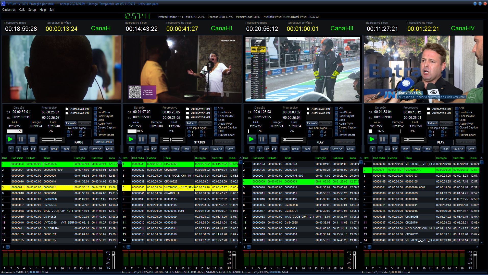Click Refresh button in Canal-II
Image resolution: width=488 pixels, height=275 pixels.
pos(191,123)
